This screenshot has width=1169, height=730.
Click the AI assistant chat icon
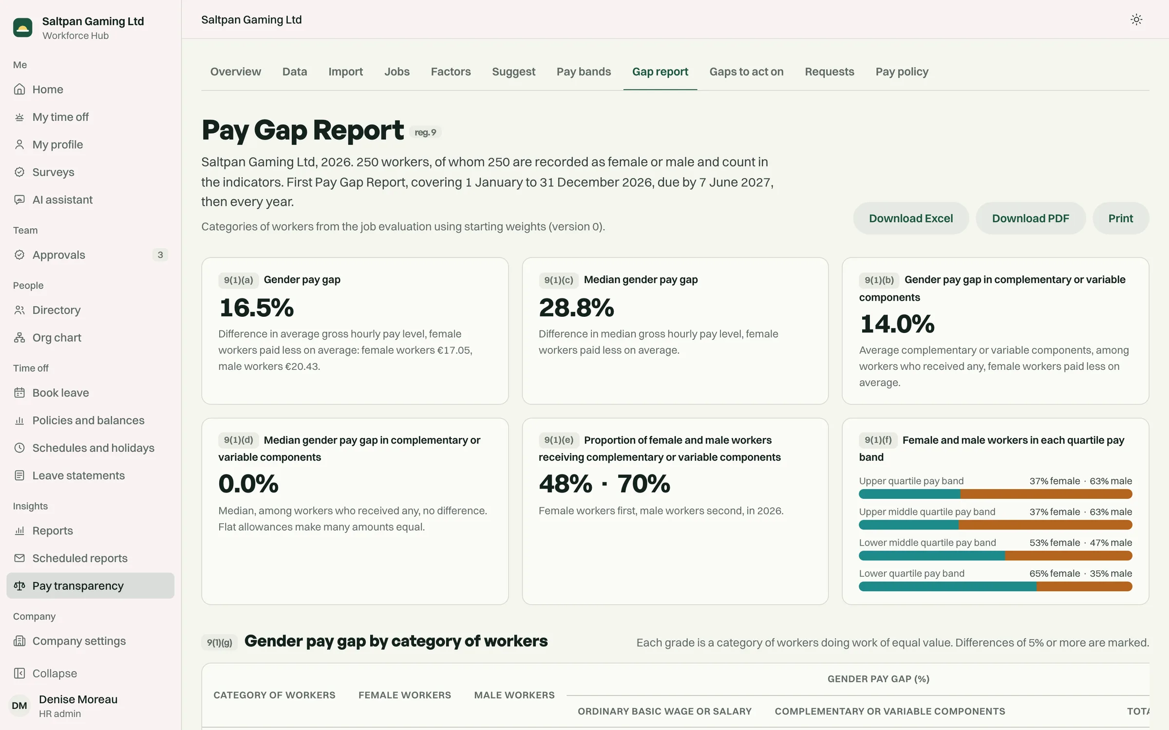click(19, 200)
